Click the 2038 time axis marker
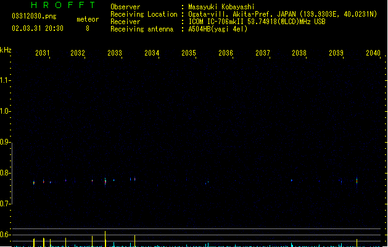Image resolution: width=388 pixels, height=247 pixels. (299, 53)
